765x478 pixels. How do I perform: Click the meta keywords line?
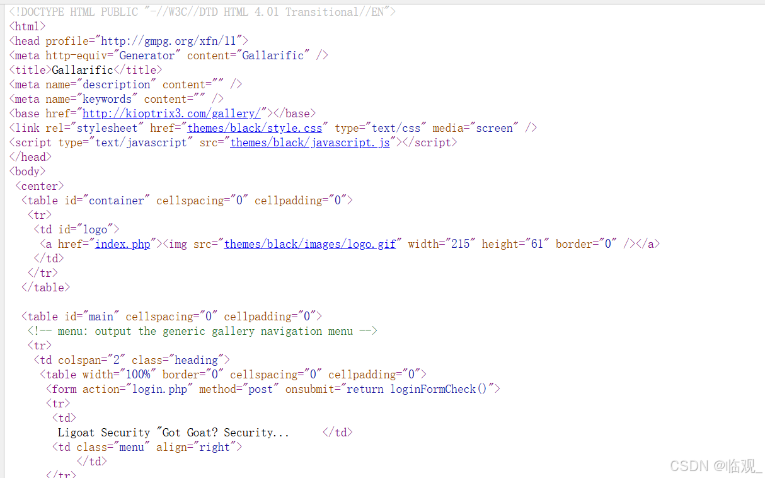tap(116, 99)
